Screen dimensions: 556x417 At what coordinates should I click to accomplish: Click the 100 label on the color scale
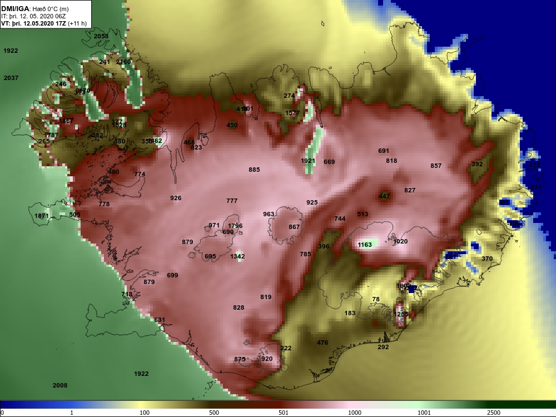tap(145, 413)
